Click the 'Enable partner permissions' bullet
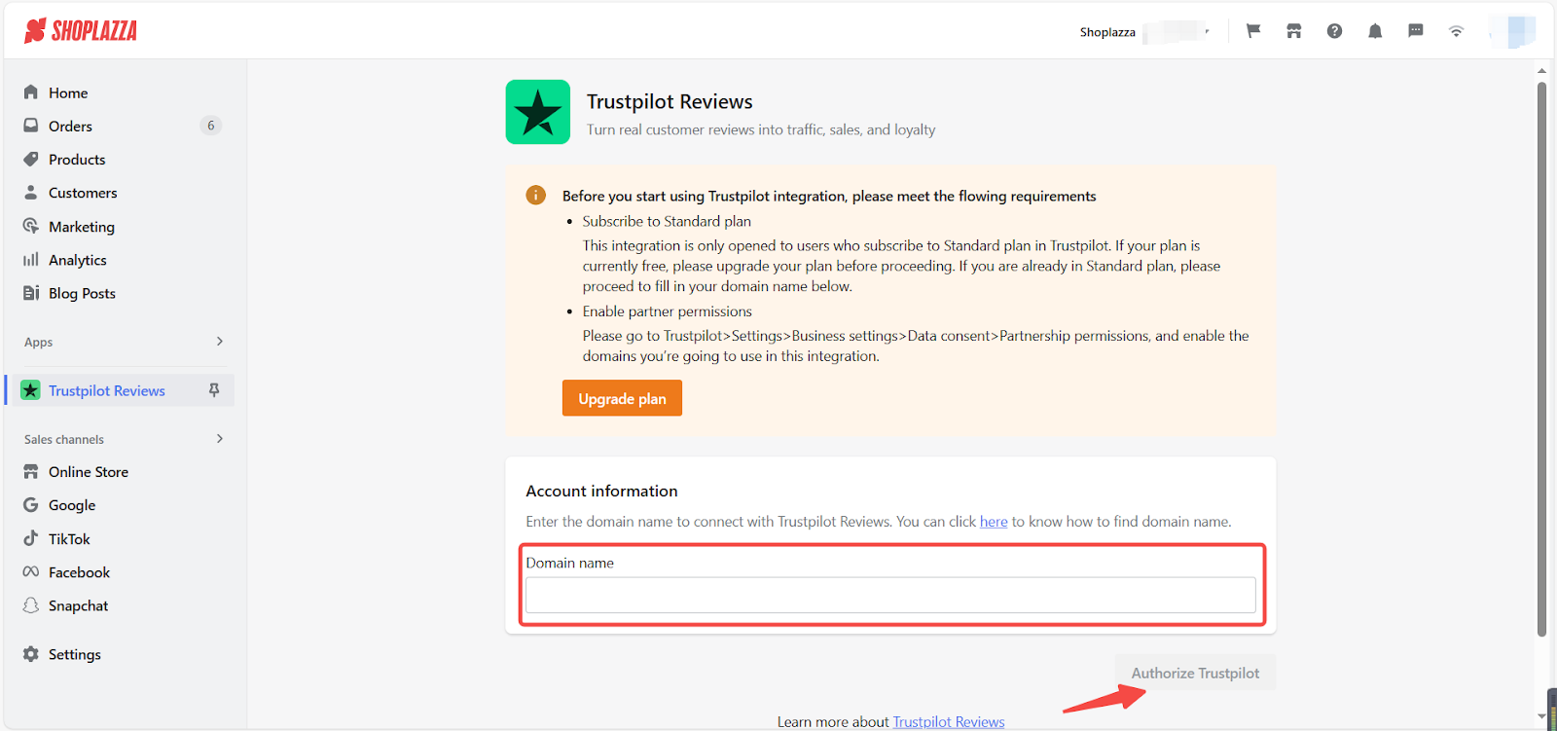 click(x=668, y=311)
